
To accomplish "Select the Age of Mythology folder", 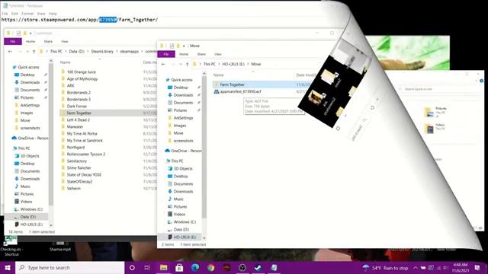I will tap(82, 78).
